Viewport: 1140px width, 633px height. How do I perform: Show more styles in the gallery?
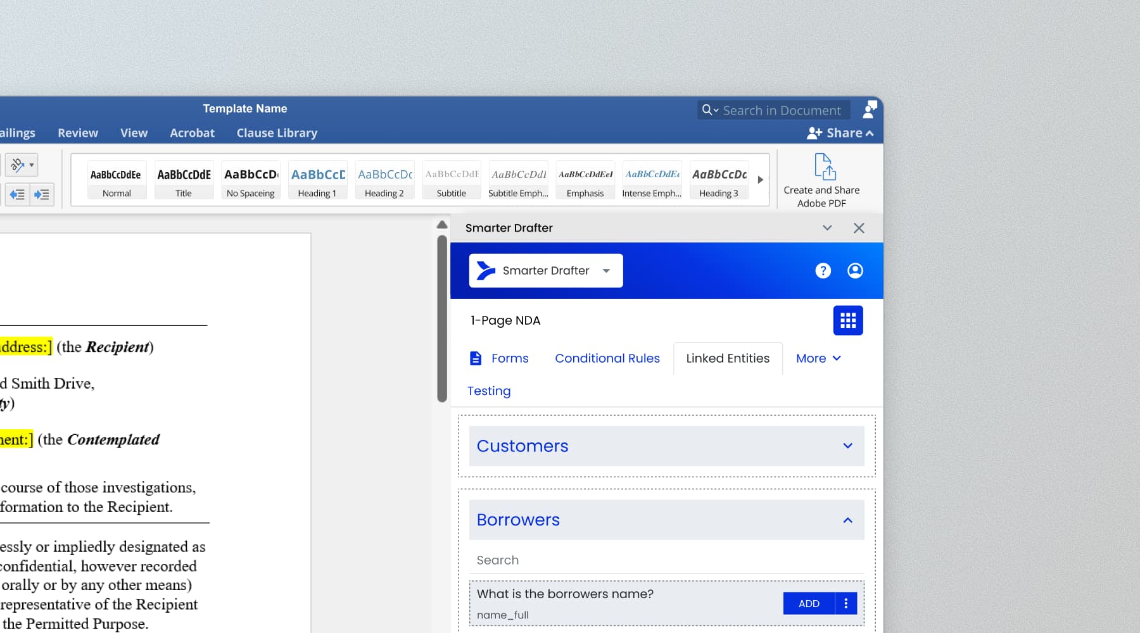tap(760, 180)
